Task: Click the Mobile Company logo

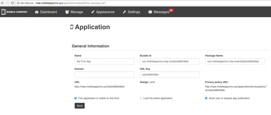Action: tap(15, 12)
